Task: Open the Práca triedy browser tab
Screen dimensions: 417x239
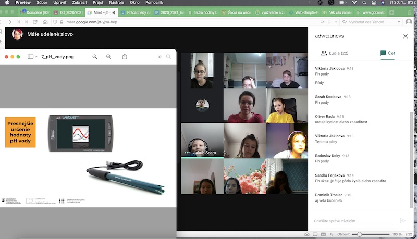Action: [x=136, y=12]
